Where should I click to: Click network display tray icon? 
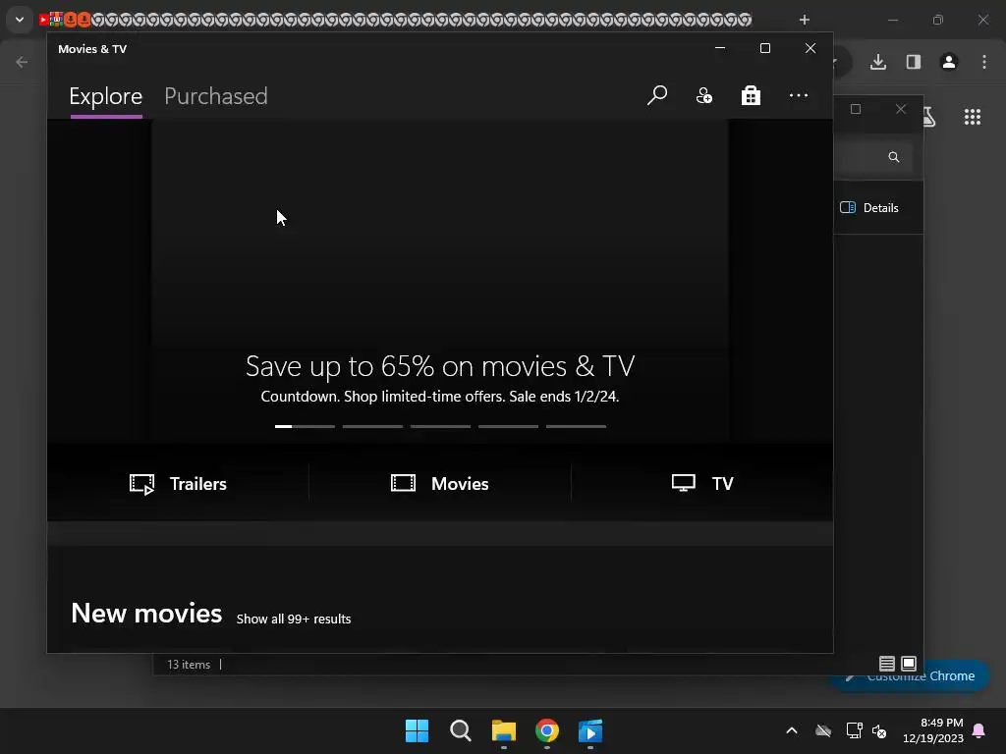coord(854,730)
